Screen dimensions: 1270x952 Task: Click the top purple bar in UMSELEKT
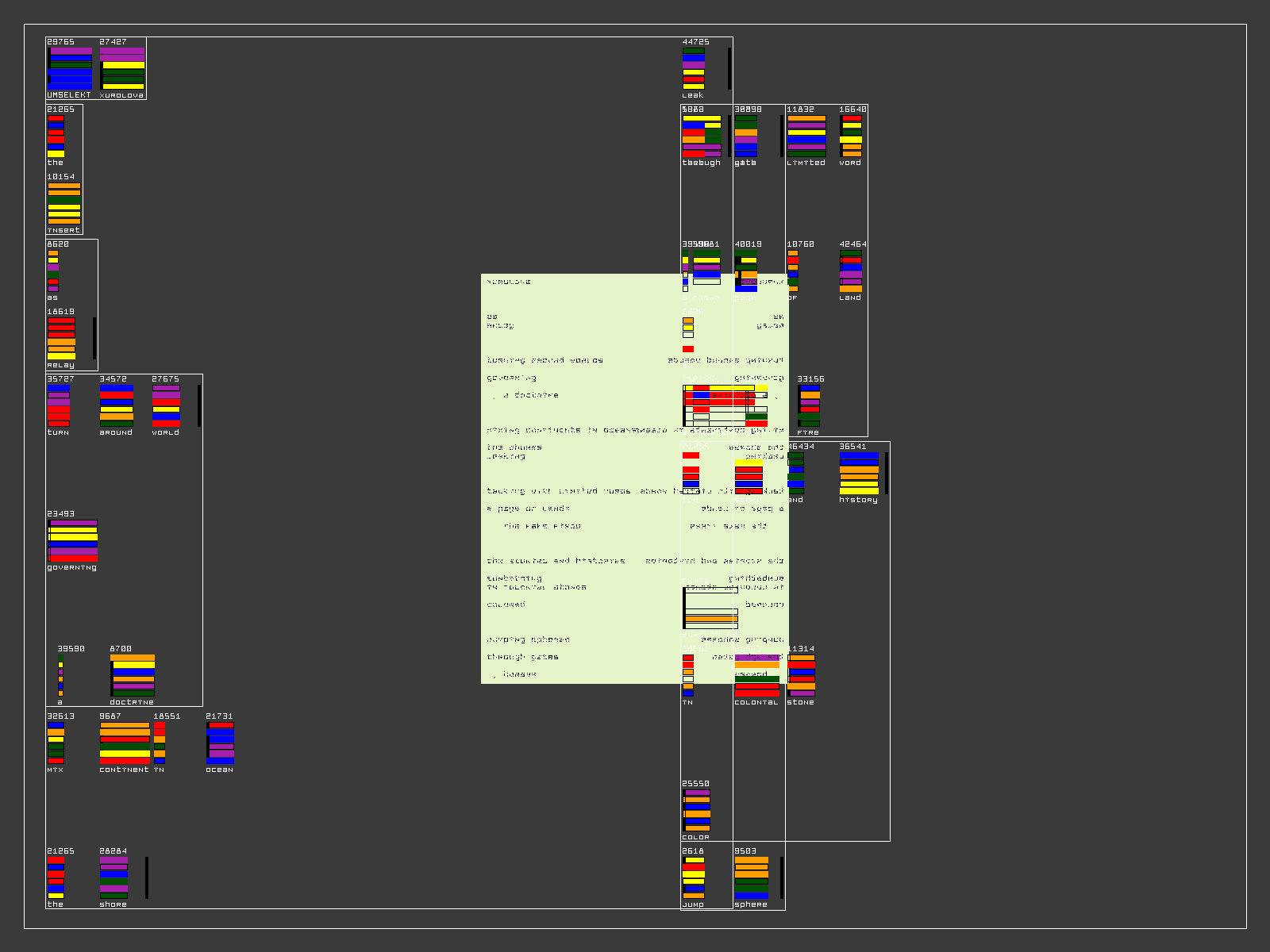coord(71,51)
